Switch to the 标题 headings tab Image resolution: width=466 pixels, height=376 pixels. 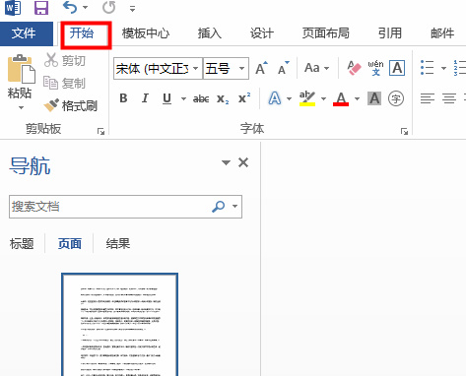(x=22, y=244)
